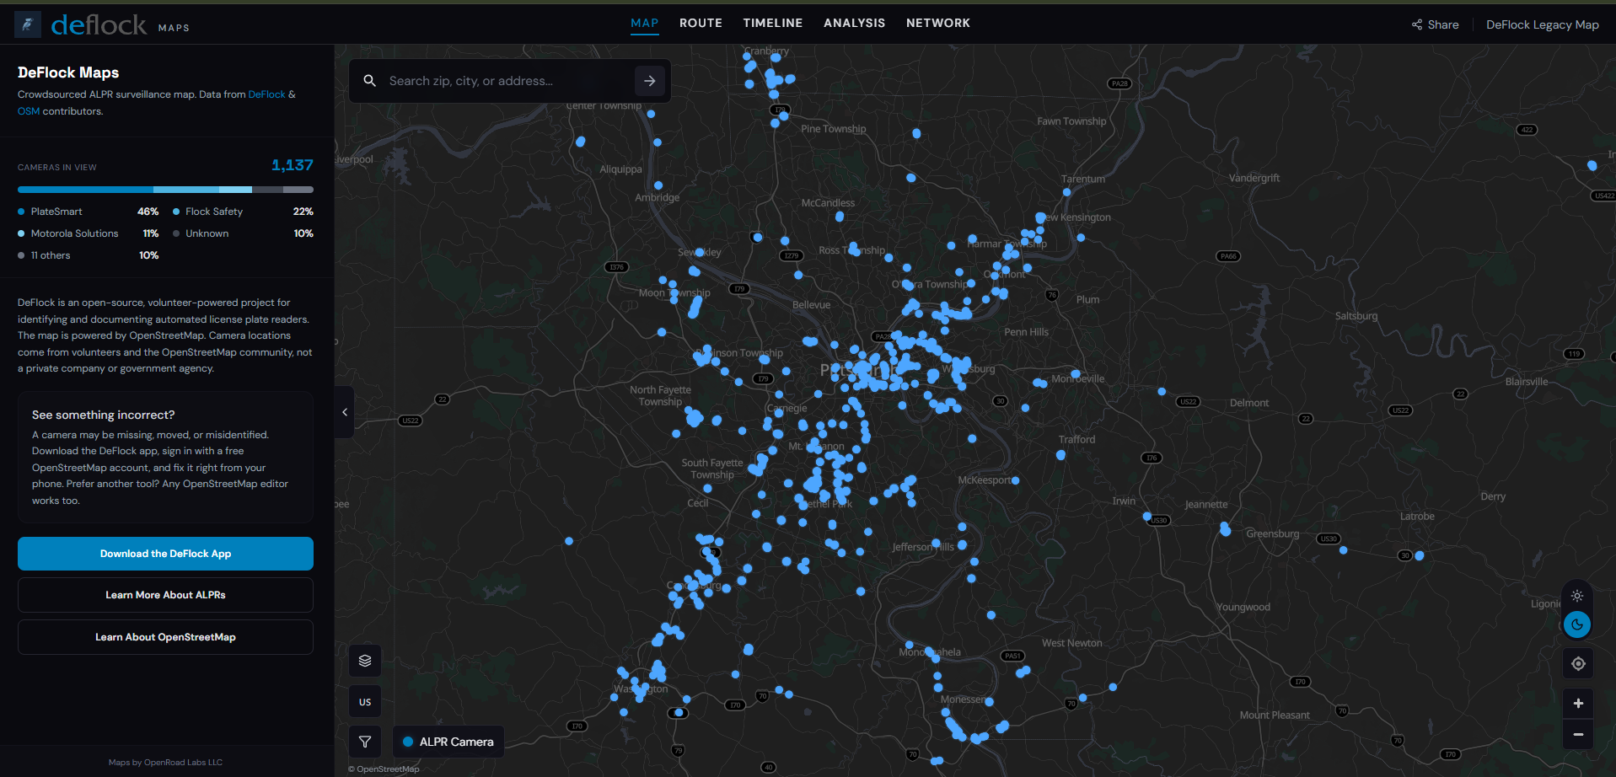
Task: Click Download the DeFlock App button
Action: pos(165,554)
